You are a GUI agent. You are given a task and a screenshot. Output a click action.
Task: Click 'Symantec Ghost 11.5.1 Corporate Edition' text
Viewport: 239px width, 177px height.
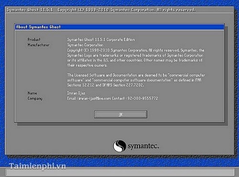pyautogui.click(x=101, y=40)
